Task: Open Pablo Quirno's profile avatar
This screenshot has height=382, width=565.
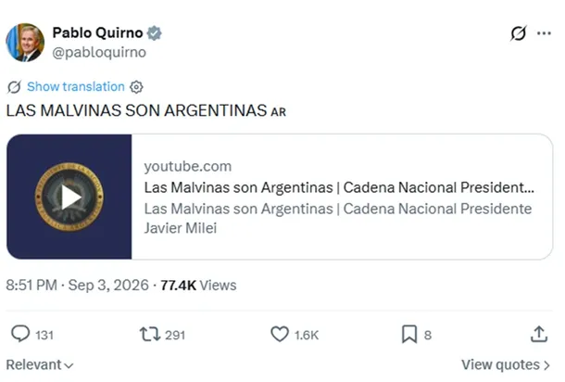Action: point(25,43)
